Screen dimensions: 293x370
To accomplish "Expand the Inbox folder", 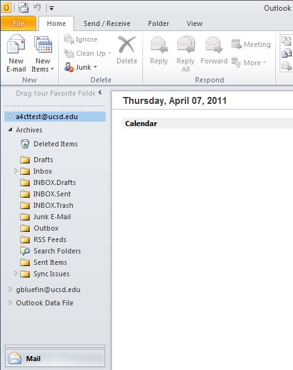I will [16, 170].
